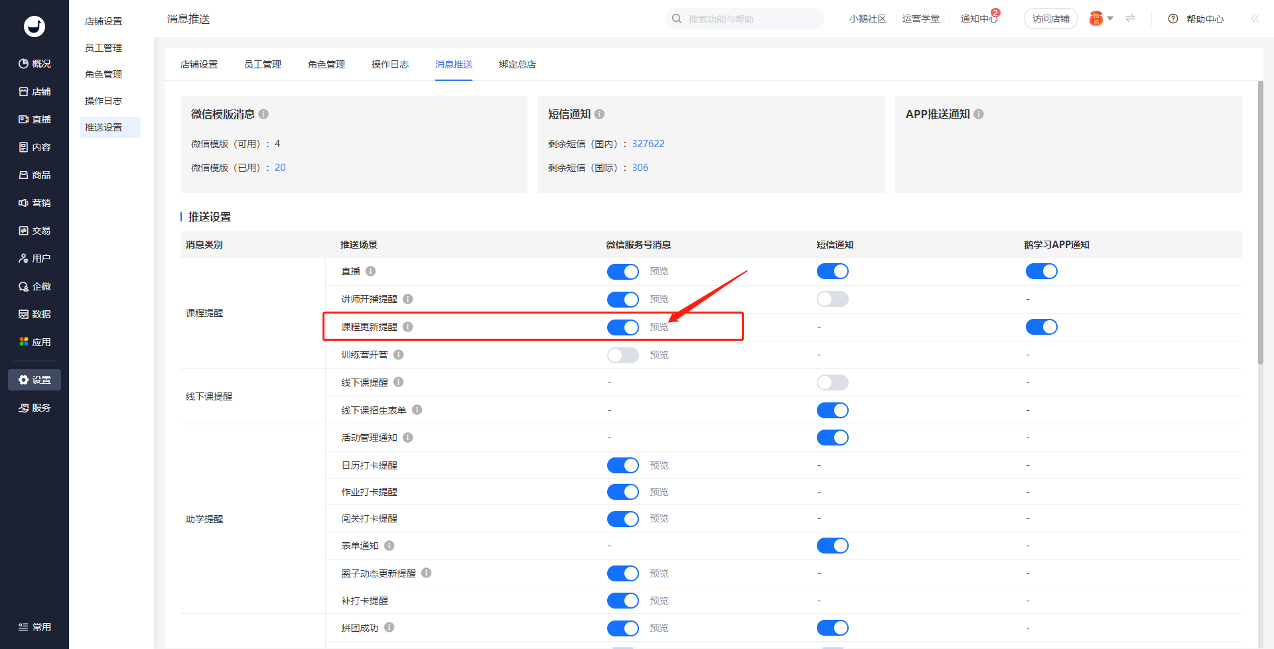This screenshot has height=649, width=1274.
Task: Disable WeChat message toggle for 课程更新提醒
Action: (x=622, y=327)
